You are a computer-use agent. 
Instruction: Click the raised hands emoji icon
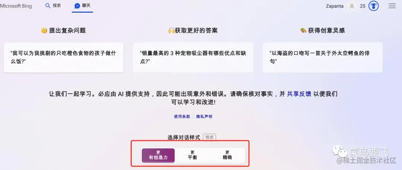tap(171, 31)
